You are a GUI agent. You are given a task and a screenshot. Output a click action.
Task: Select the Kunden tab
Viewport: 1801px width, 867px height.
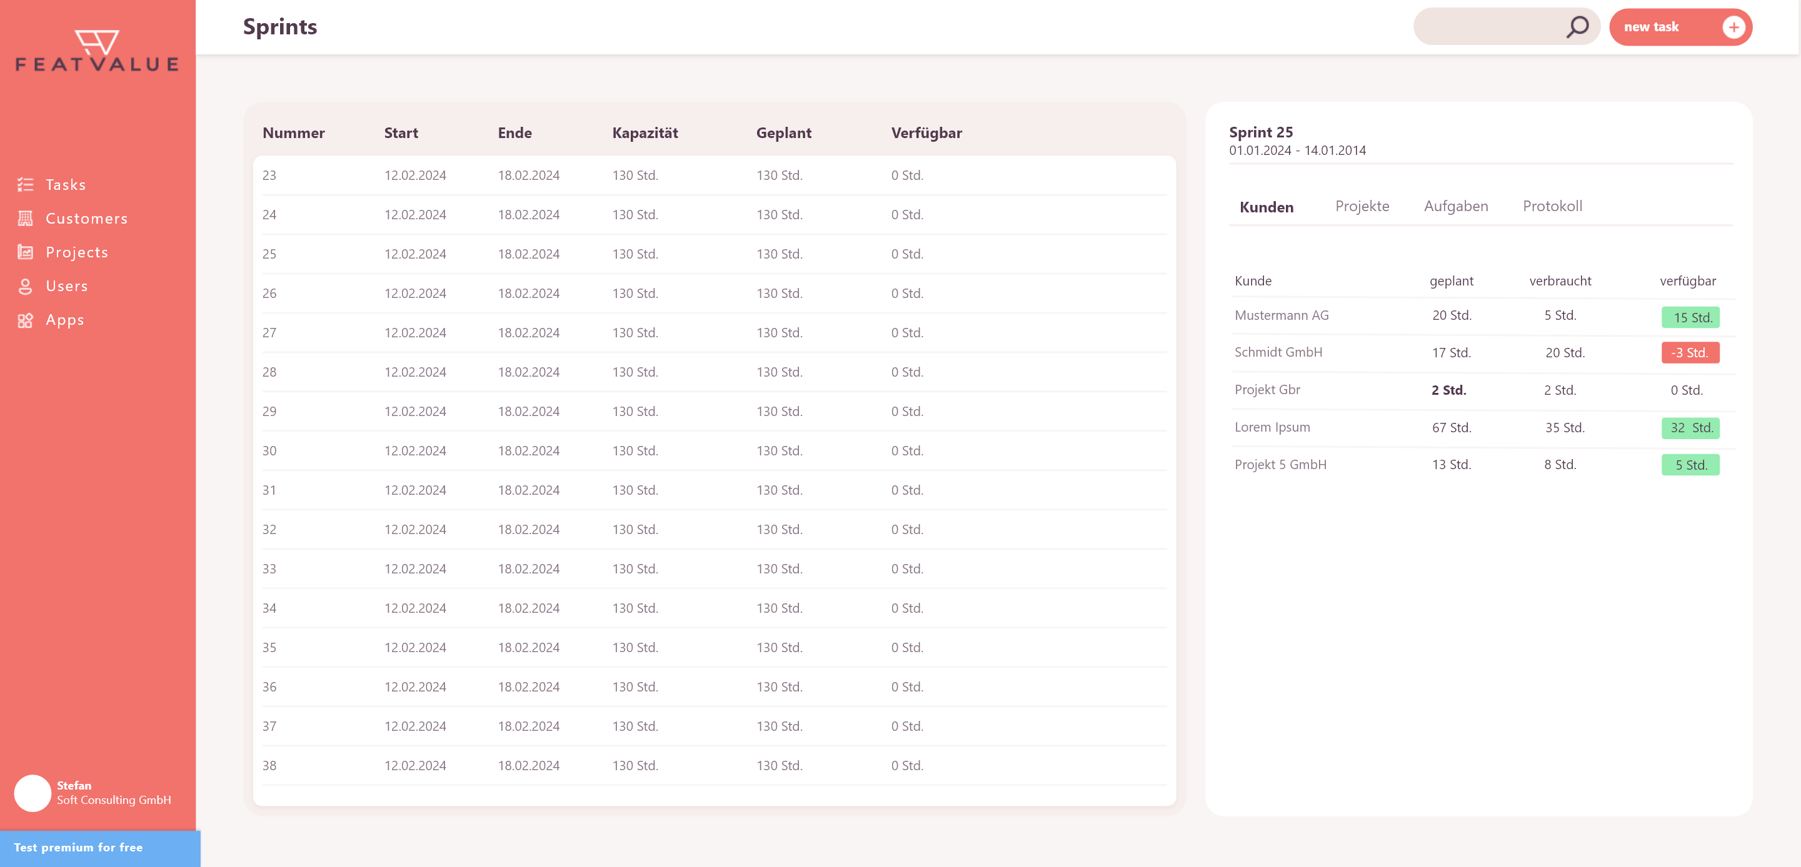[x=1266, y=207]
